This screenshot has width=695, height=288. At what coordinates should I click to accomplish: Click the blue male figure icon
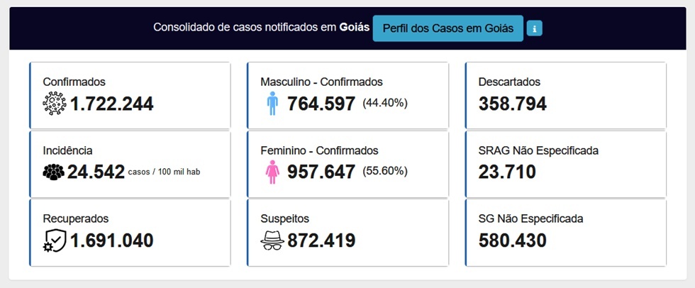pyautogui.click(x=272, y=104)
